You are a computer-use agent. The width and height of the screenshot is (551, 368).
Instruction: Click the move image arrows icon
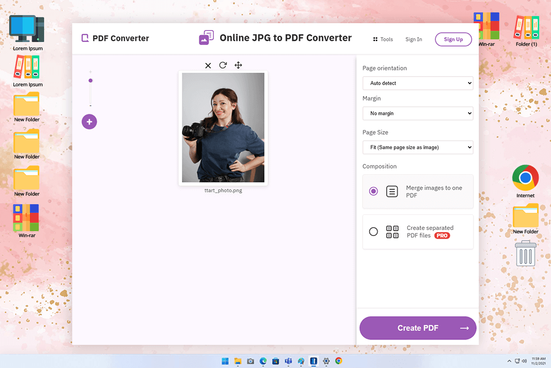tap(238, 65)
